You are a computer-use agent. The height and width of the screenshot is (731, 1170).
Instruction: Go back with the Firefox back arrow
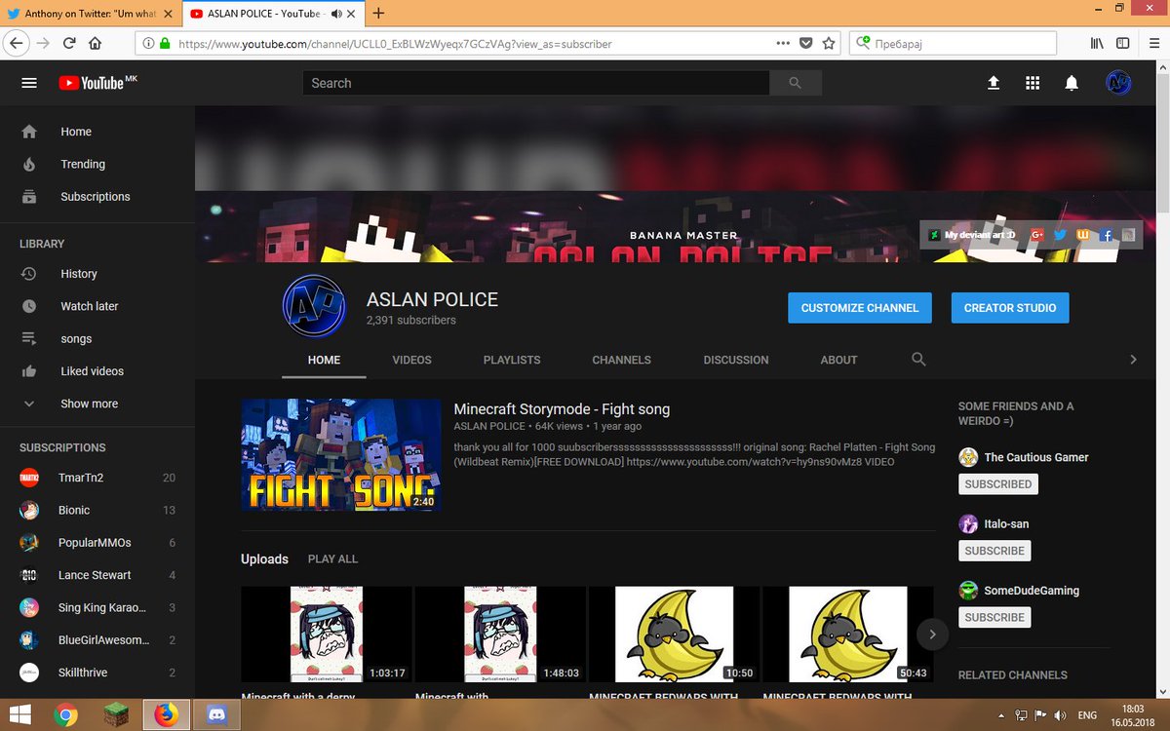17,43
